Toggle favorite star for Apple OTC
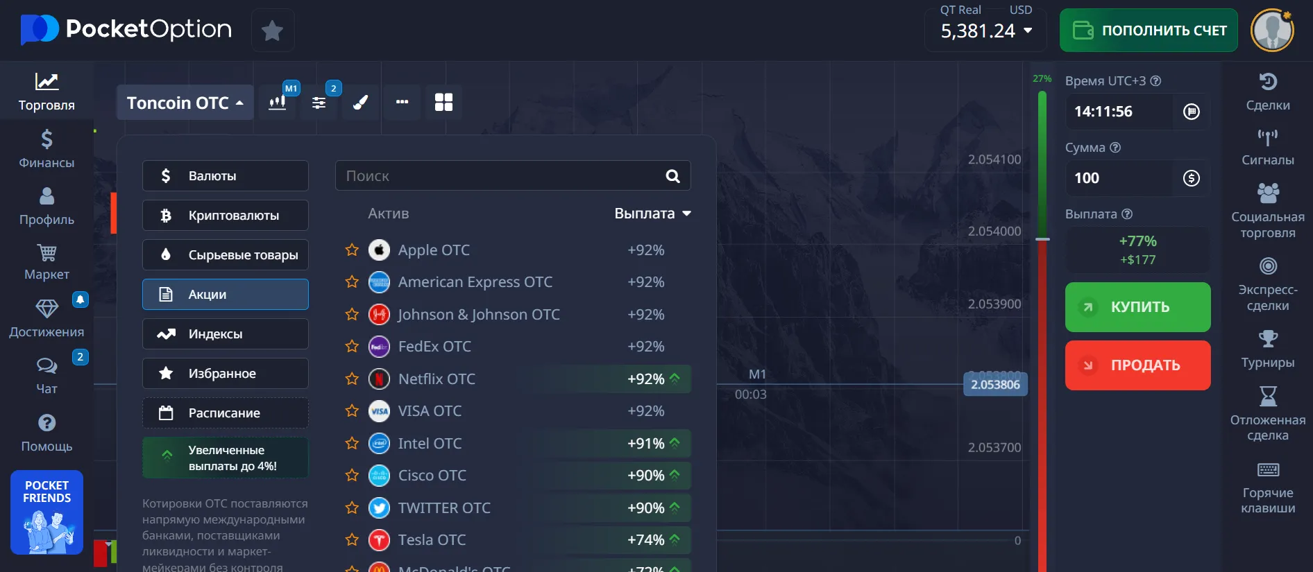Screen dimensions: 1313x572 coord(352,250)
